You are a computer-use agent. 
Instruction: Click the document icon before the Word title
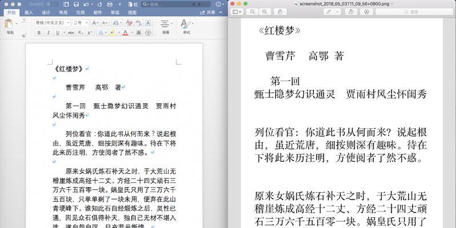pyautogui.click(x=131, y=5)
